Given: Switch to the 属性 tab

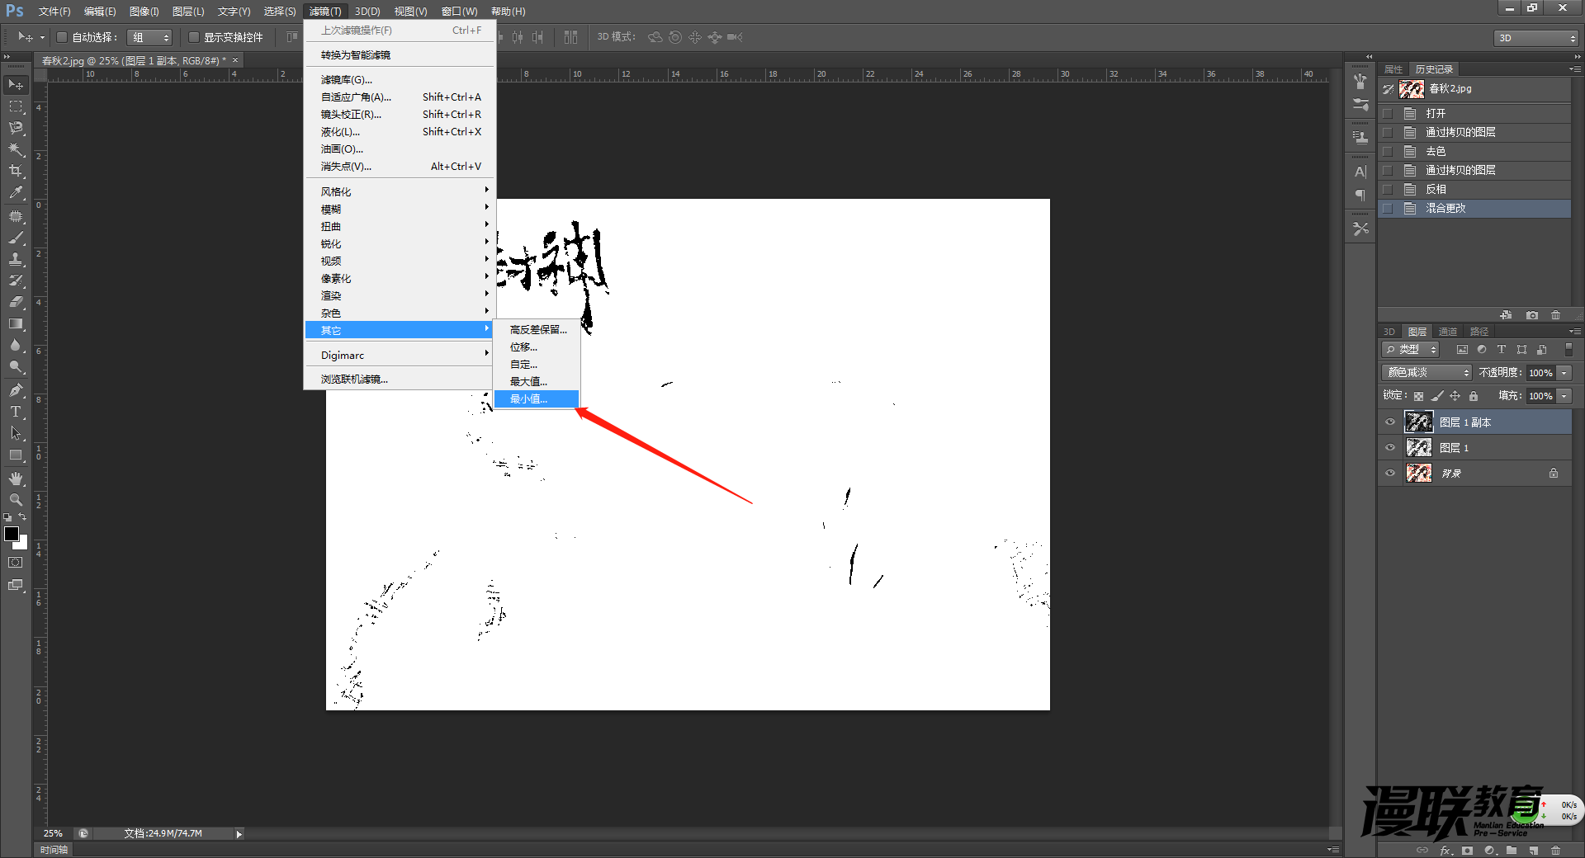Looking at the screenshot, I should (1393, 69).
